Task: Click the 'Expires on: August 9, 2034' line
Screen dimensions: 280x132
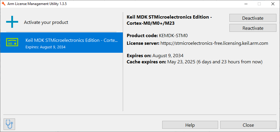Action: point(155,56)
